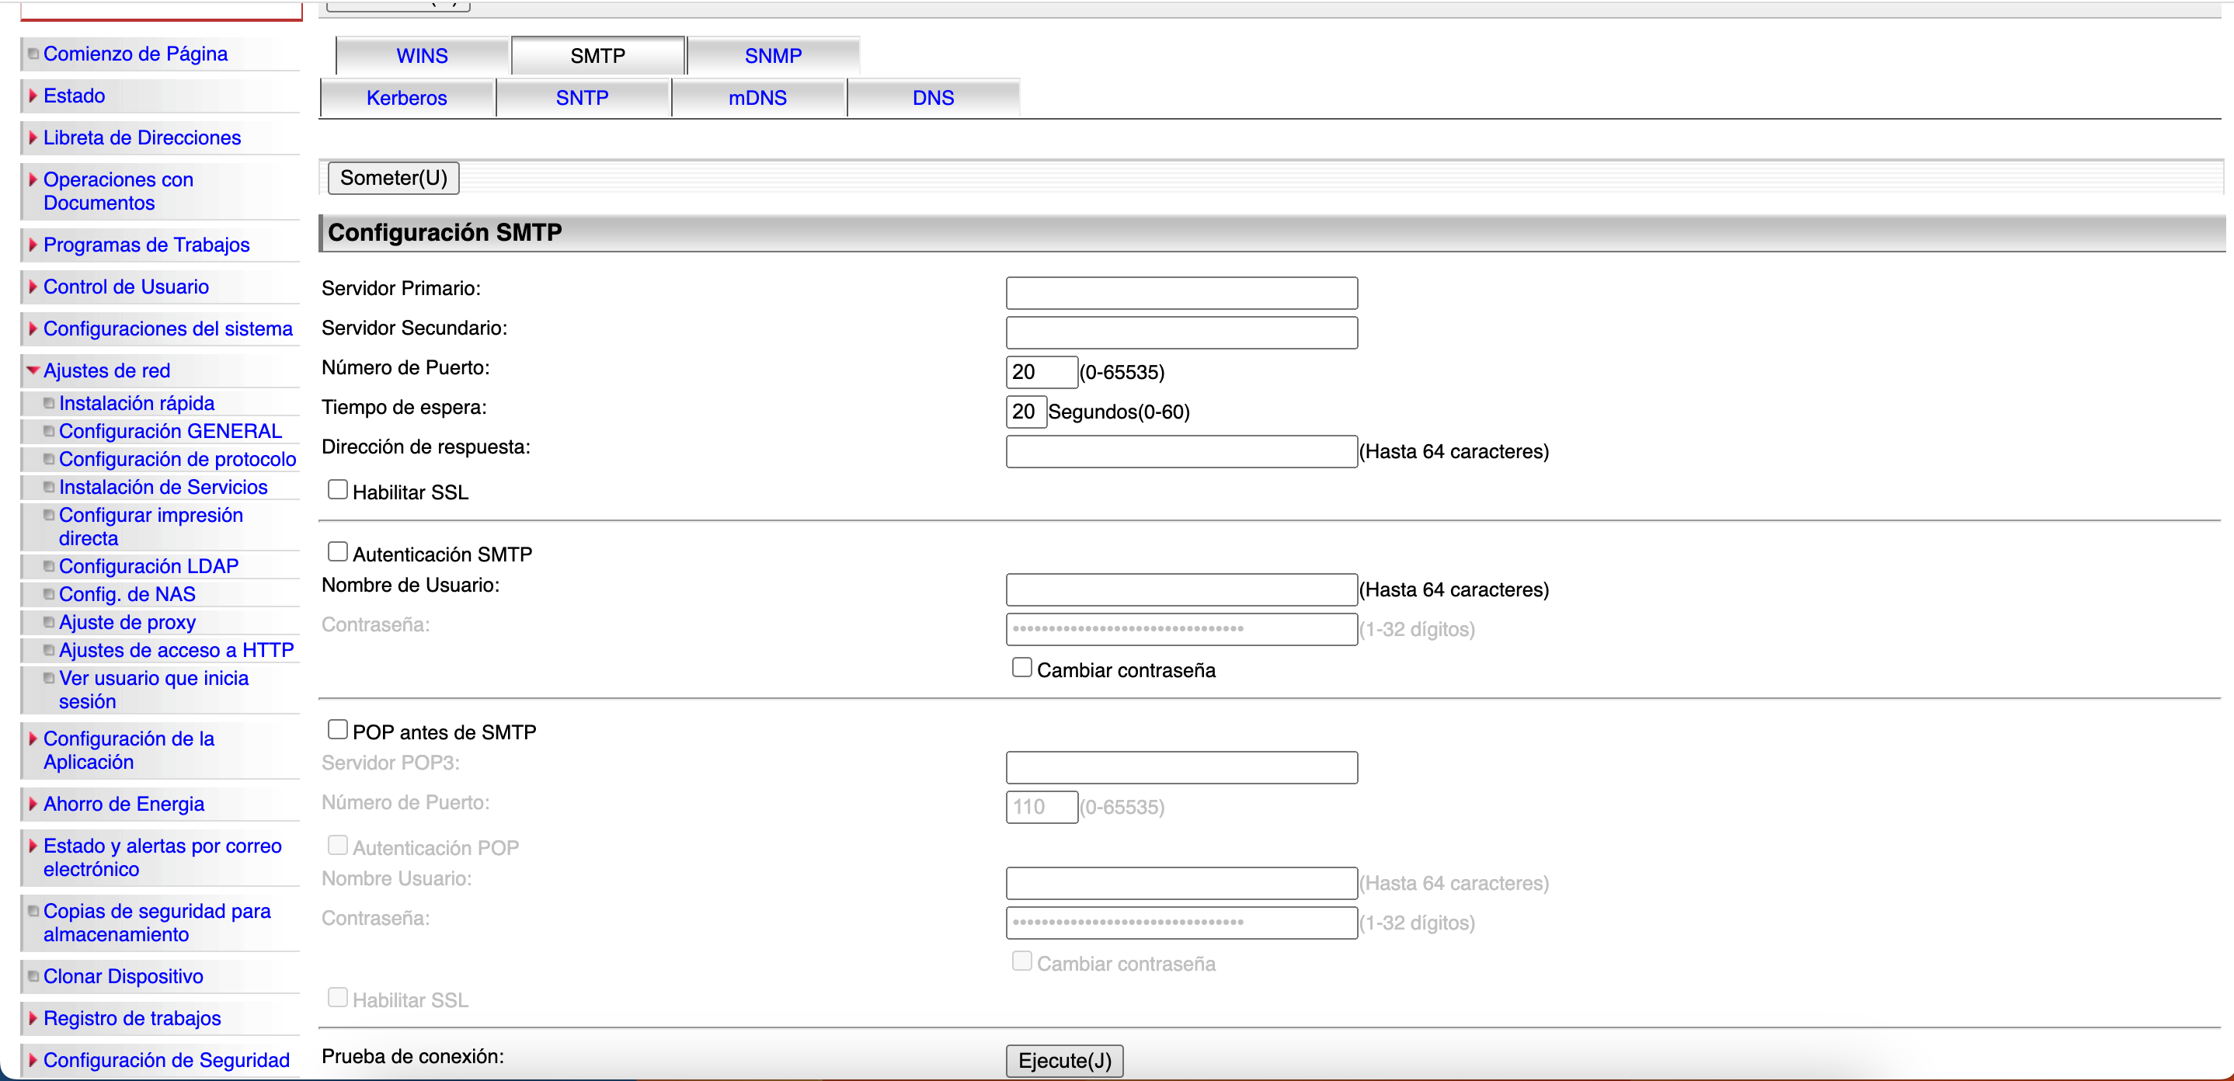Viewport: 2234px width, 1081px height.
Task: Run connection test with Ejecute(J)
Action: pos(1064,1061)
